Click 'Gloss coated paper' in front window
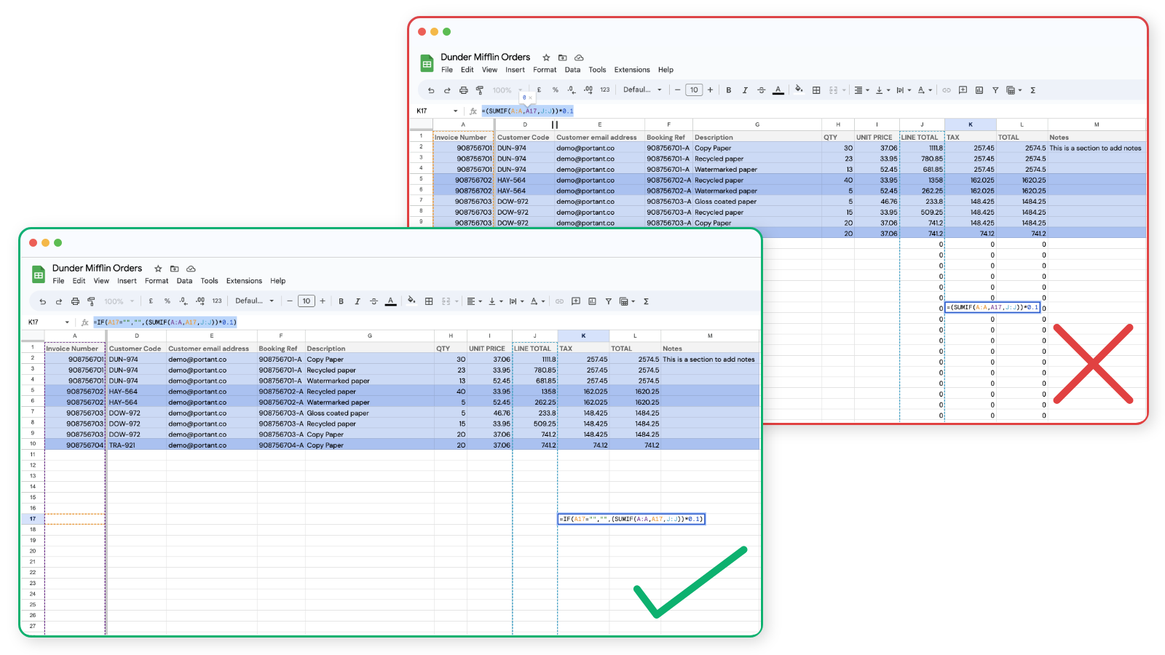The height and width of the screenshot is (655, 1165). tap(338, 413)
